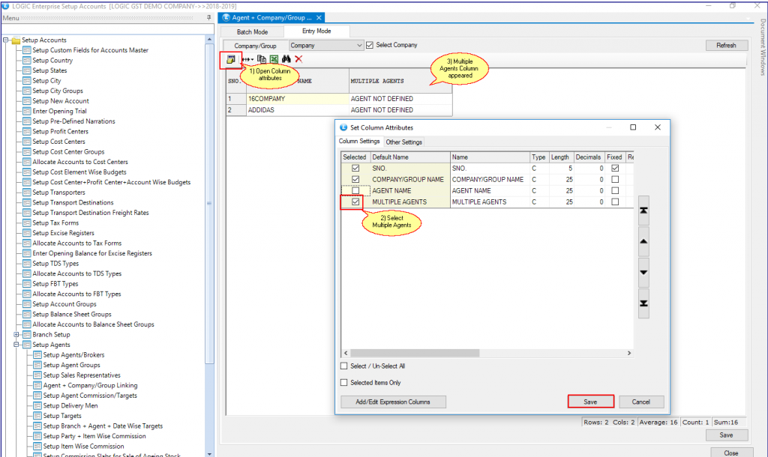
Task: Switch to the Other Settings tab
Action: 403,142
